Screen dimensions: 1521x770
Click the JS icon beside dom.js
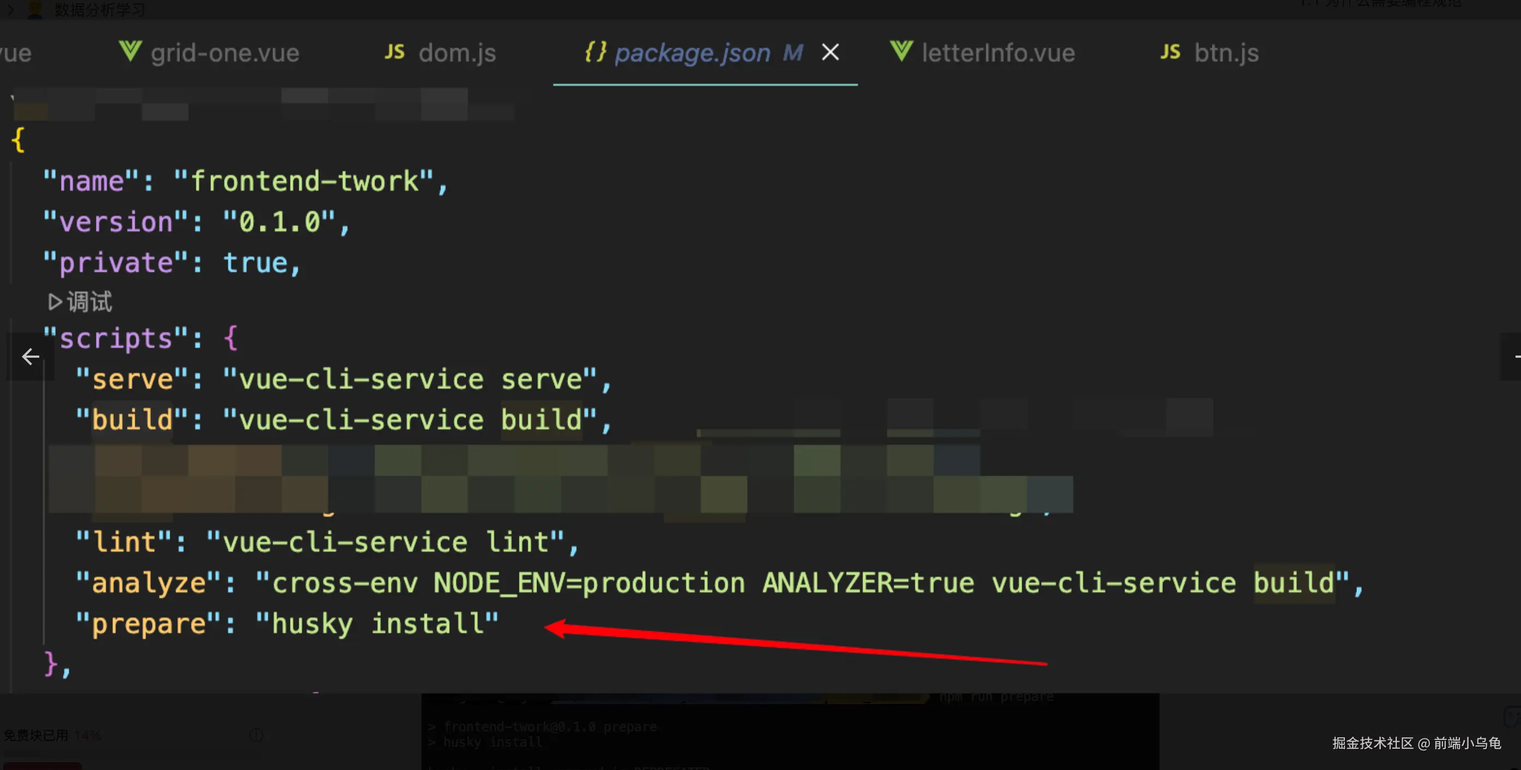[x=394, y=52]
